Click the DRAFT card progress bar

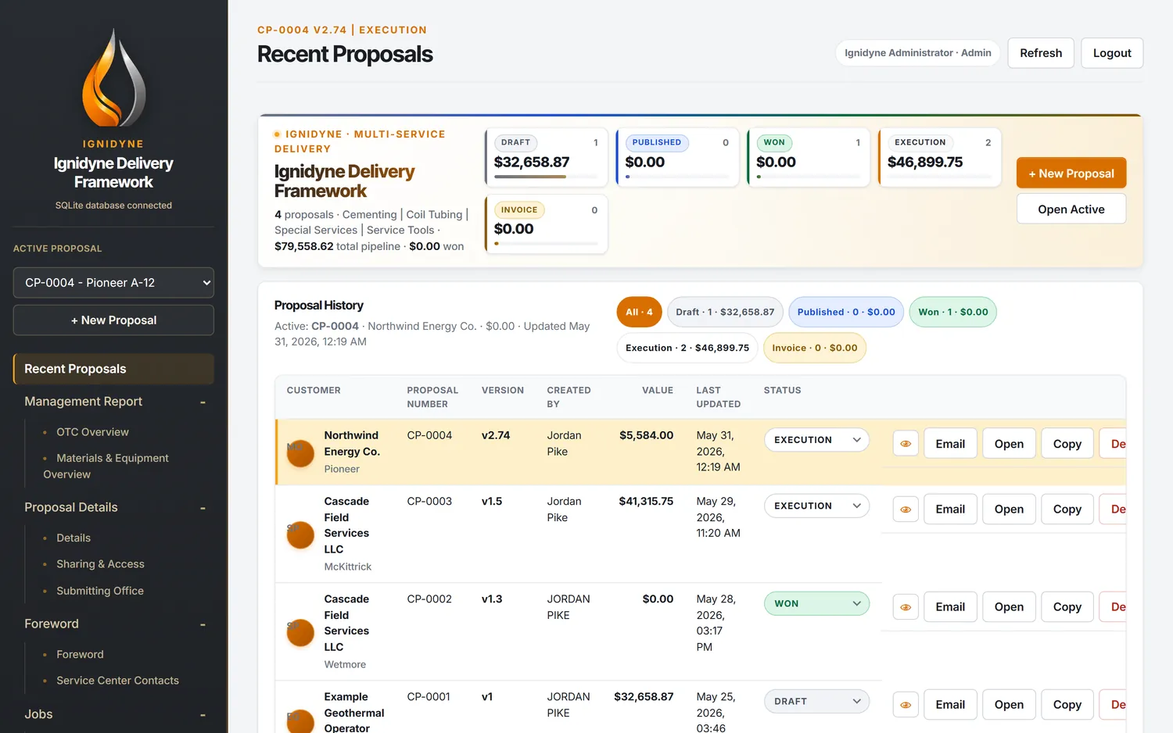pyautogui.click(x=546, y=177)
